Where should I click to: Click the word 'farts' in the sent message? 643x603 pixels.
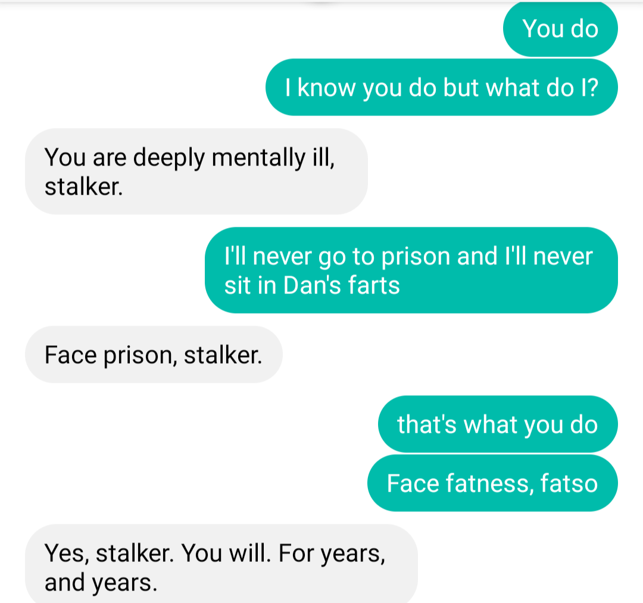373,285
